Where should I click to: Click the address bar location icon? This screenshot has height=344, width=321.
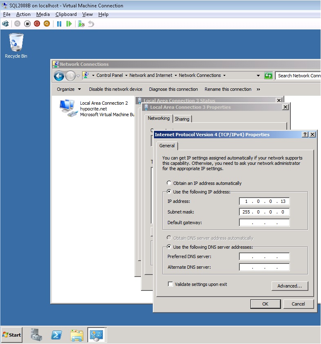pyautogui.click(x=86, y=75)
